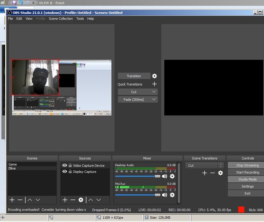Click the black program output preview

pos(214,87)
